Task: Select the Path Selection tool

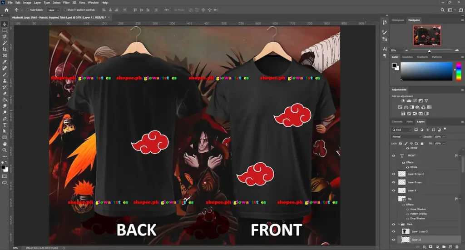Action: [x=5, y=131]
